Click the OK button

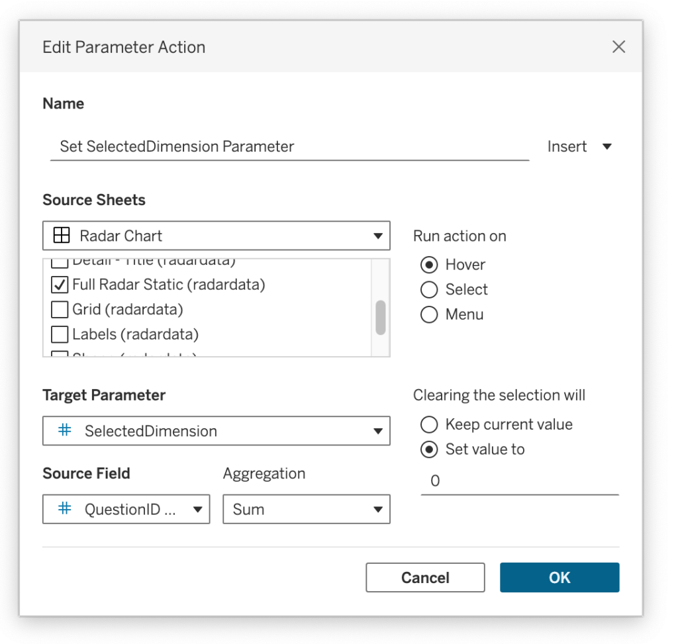559,577
